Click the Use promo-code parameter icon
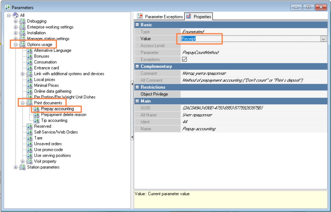331x212 pixels. (29, 150)
